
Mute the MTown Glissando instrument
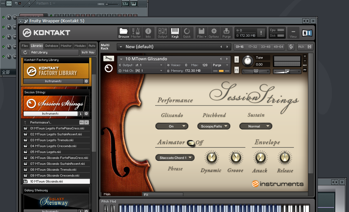(236, 70)
